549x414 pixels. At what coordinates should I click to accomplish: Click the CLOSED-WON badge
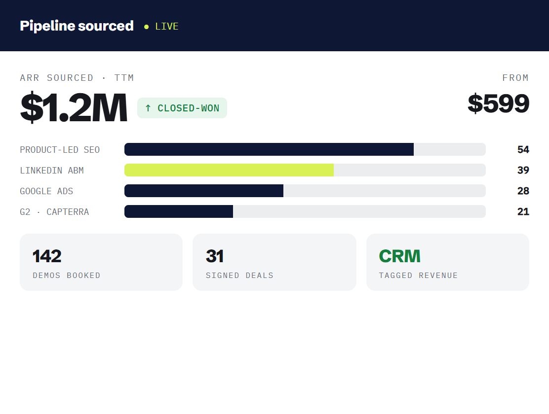coord(182,108)
